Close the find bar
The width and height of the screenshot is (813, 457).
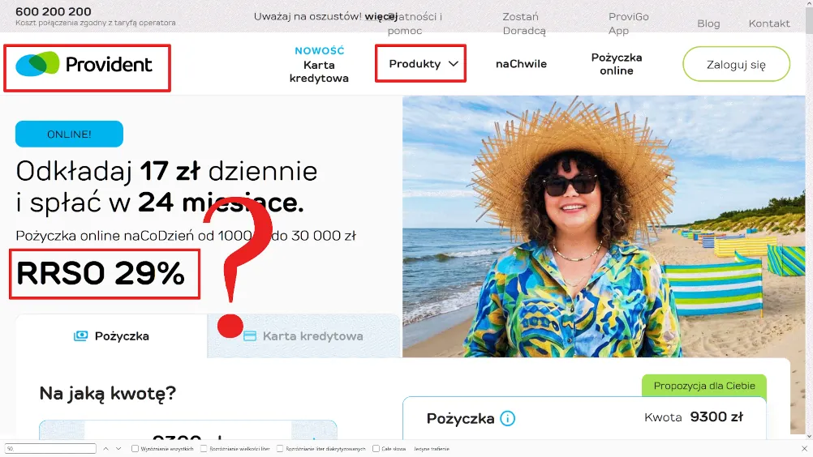pos(804,449)
